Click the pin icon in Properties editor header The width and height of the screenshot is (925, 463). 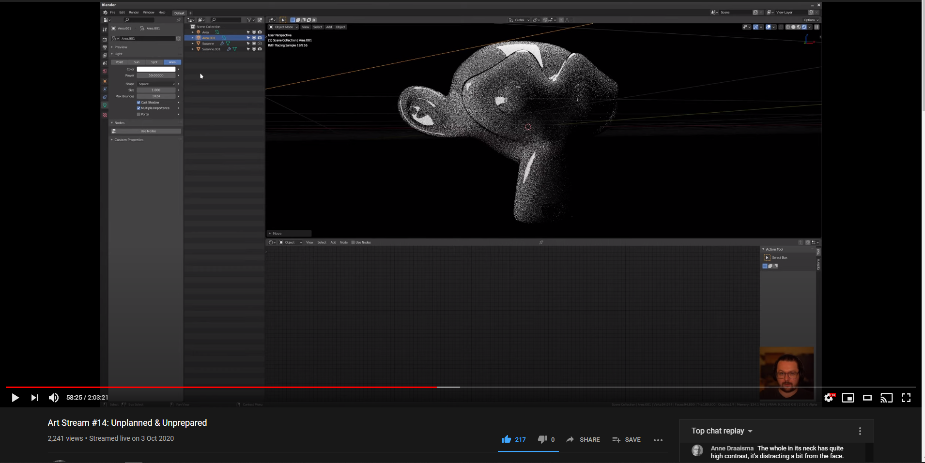coord(178,20)
